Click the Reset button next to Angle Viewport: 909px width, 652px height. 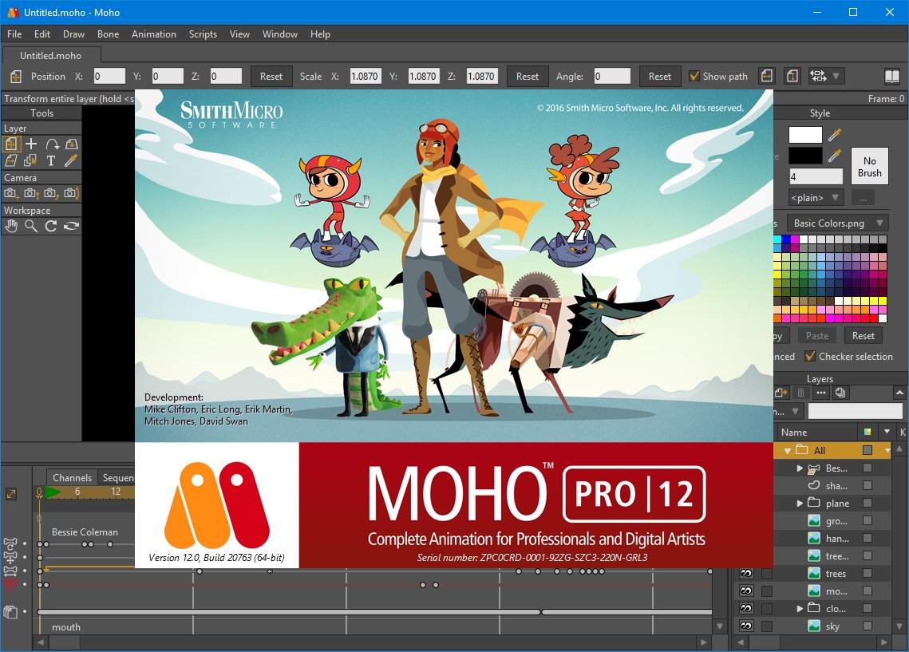[660, 76]
